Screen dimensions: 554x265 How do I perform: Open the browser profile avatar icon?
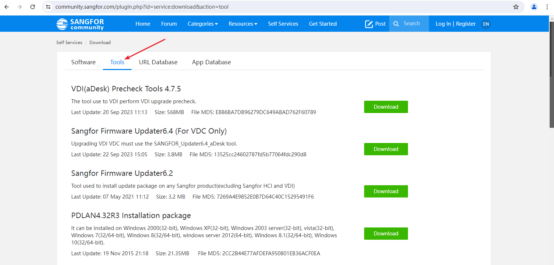(534, 7)
